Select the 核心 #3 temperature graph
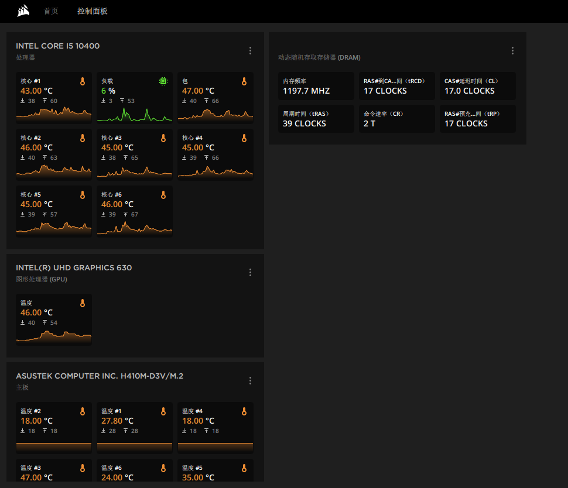This screenshot has height=488, width=568. 135,172
